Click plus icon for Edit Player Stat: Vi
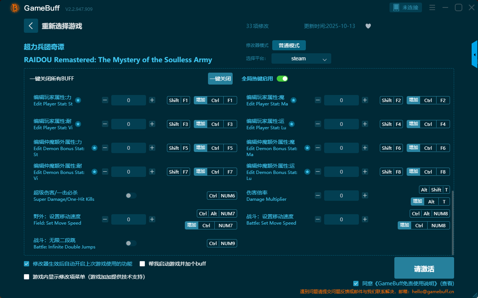 click(152, 124)
